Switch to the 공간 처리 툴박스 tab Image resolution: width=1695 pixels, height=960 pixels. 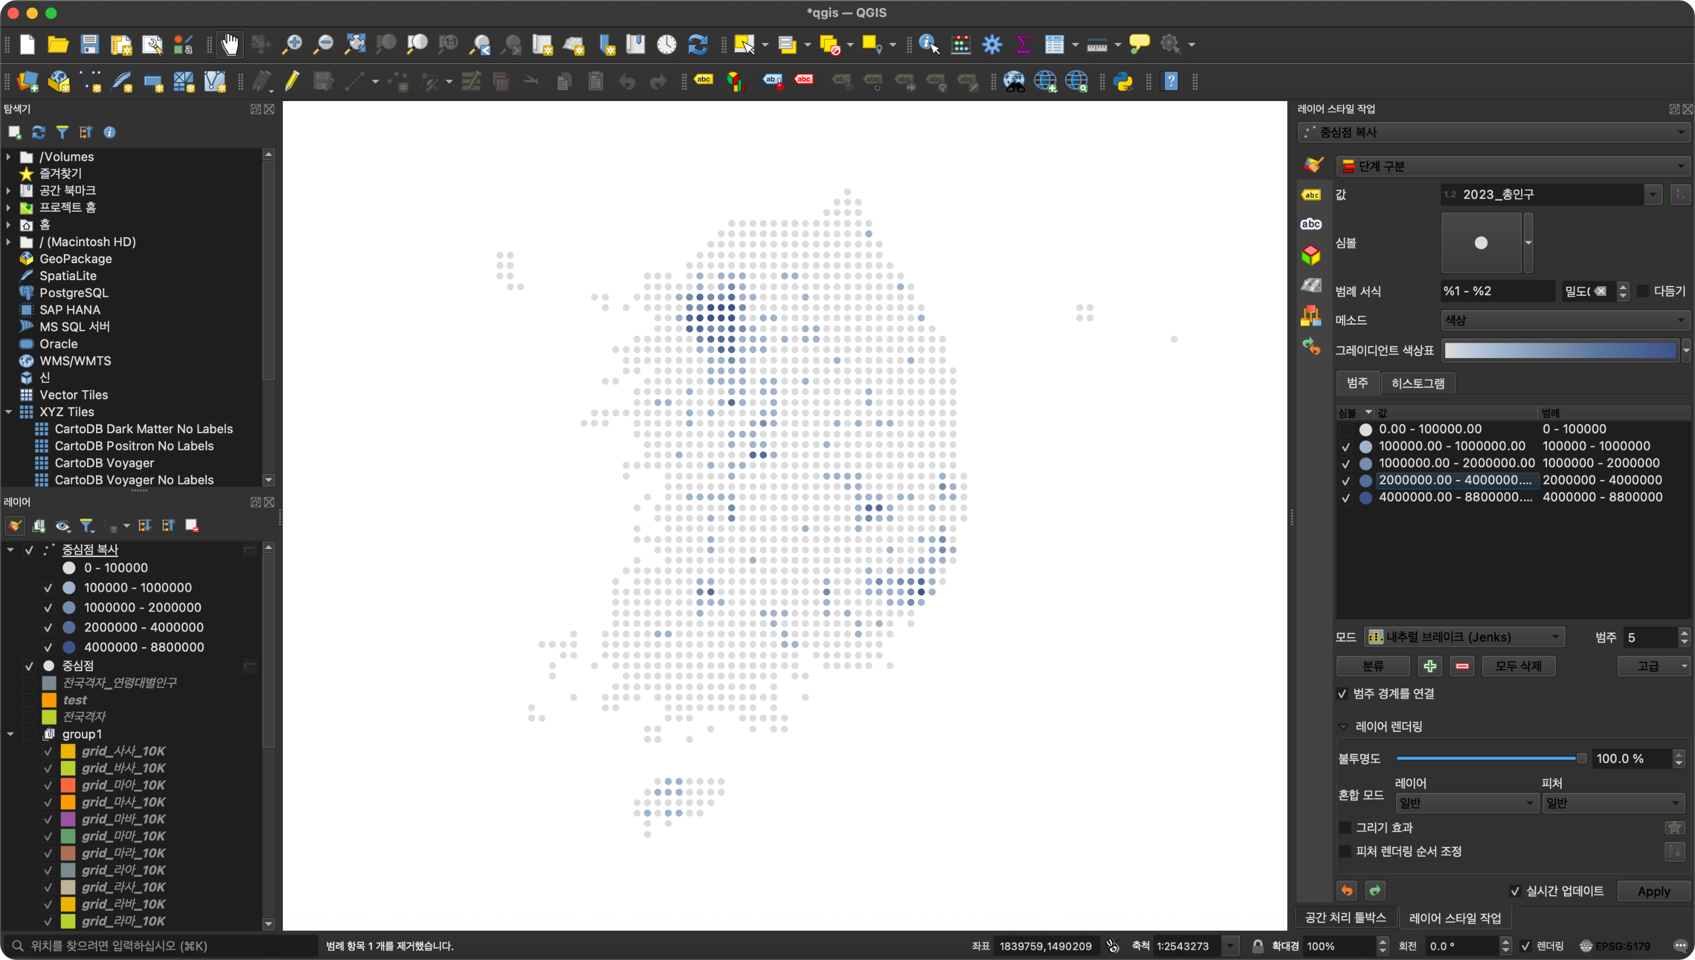pos(1345,918)
